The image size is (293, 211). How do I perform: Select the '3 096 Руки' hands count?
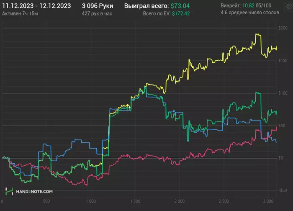pos(98,6)
